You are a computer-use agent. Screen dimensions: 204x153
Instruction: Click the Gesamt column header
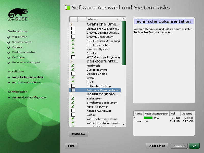(x=187, y=113)
